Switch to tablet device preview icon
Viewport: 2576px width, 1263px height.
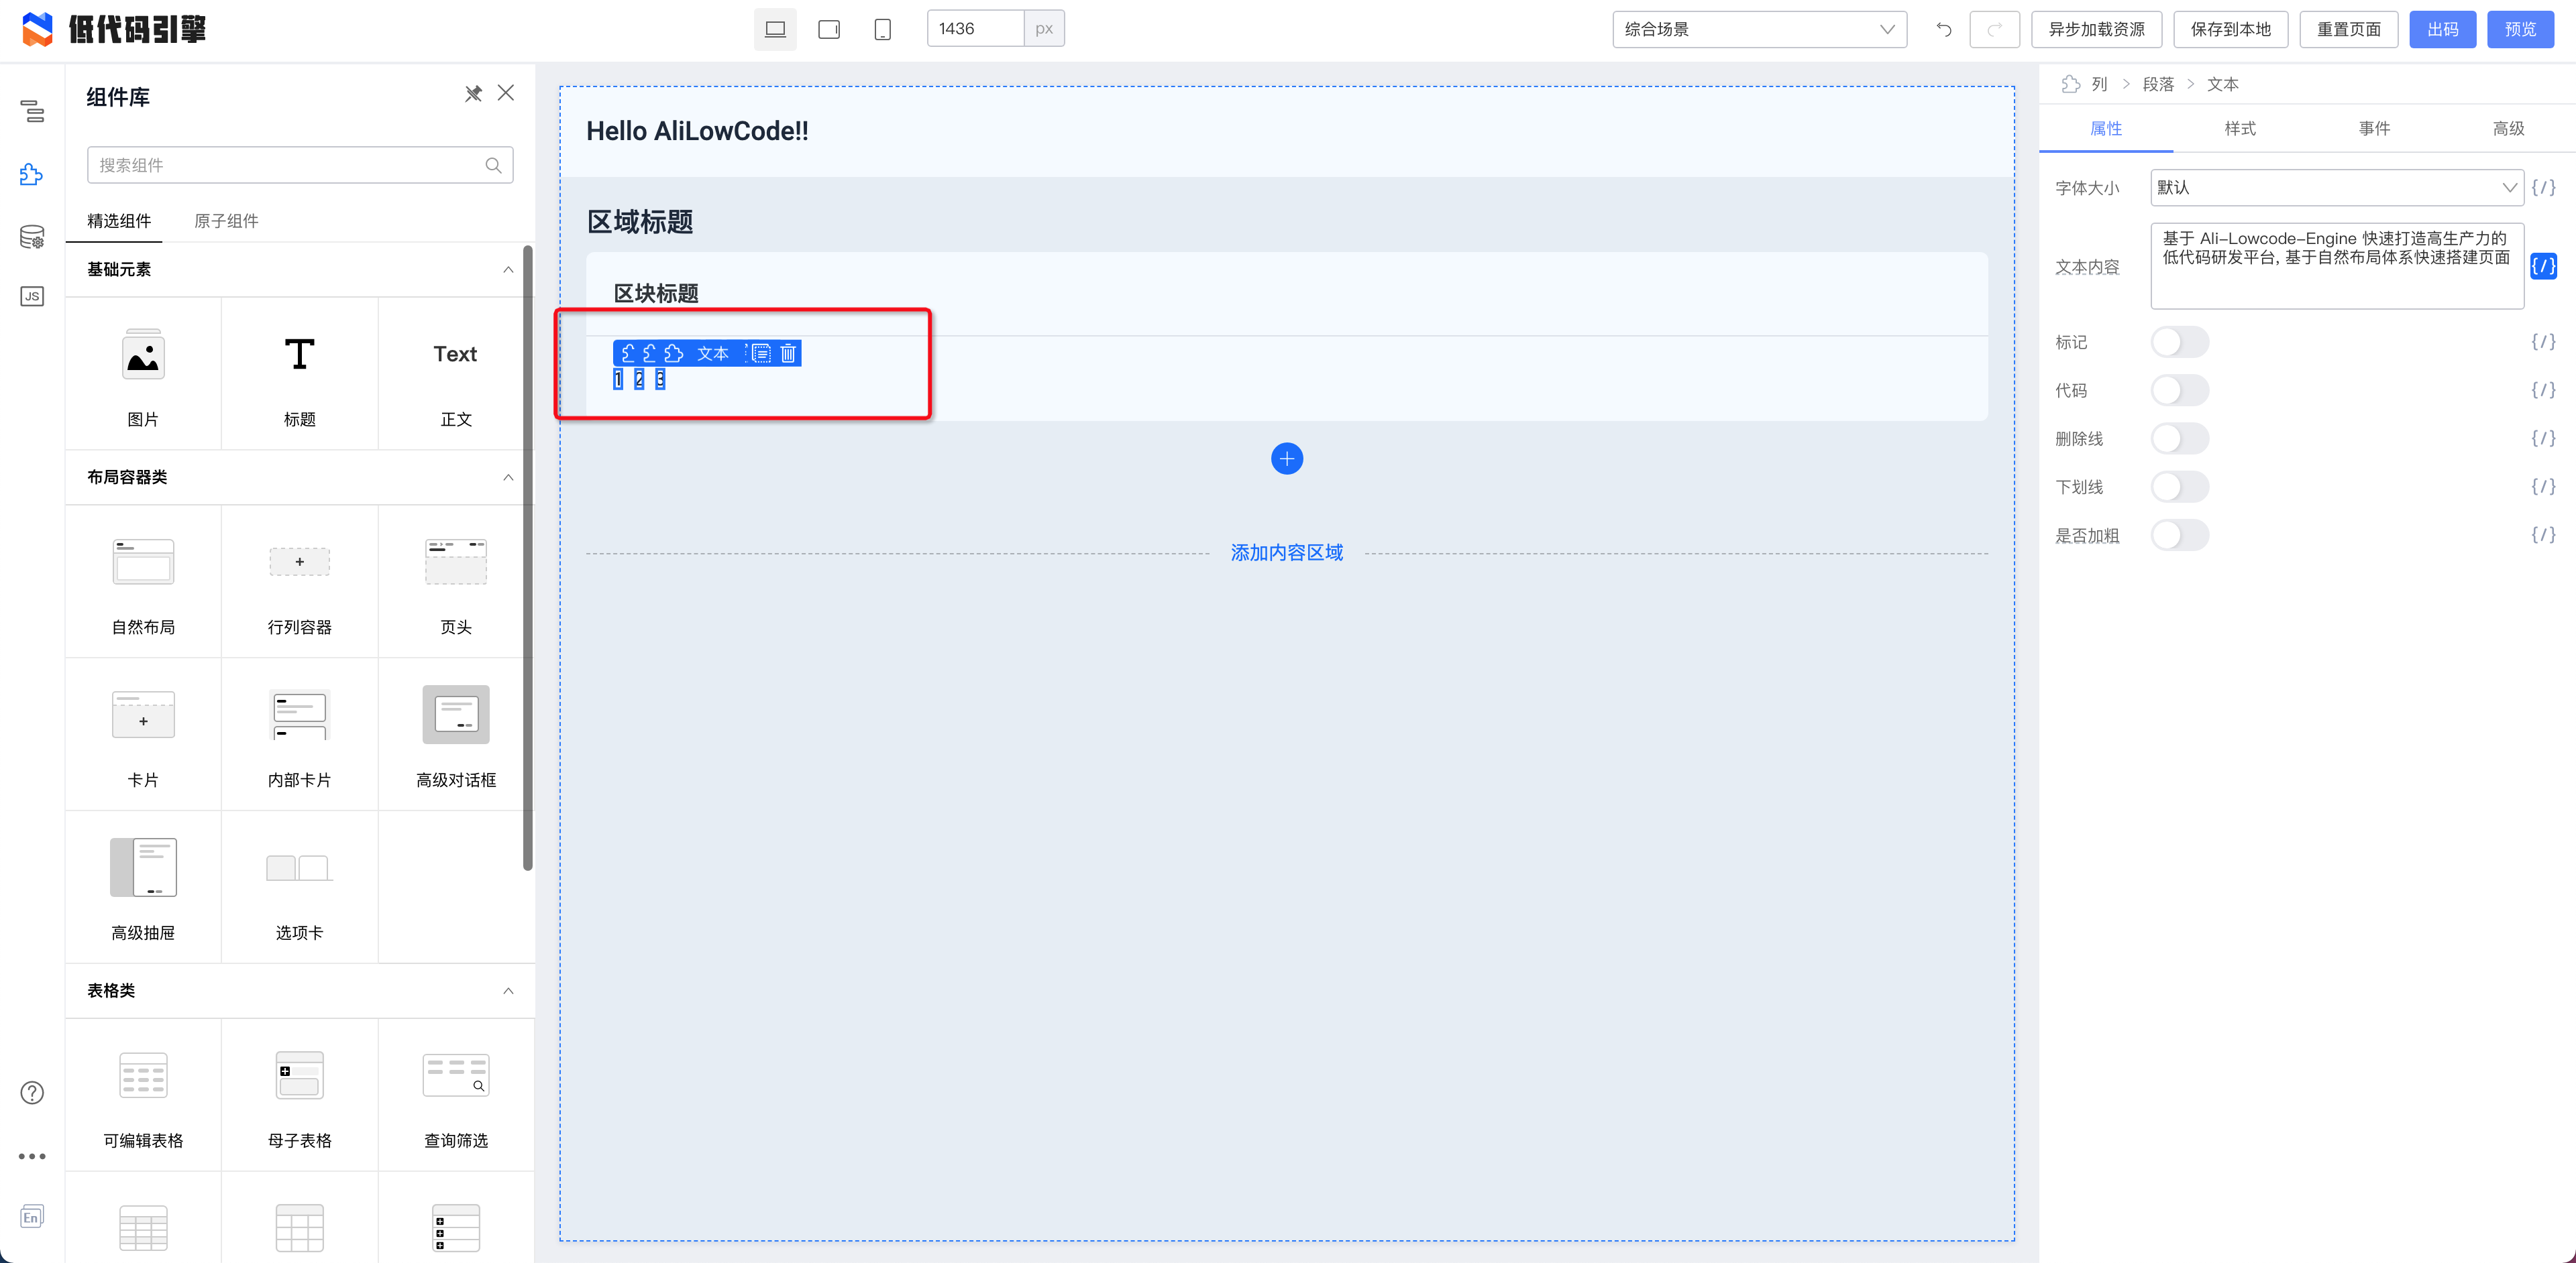pos(828,29)
